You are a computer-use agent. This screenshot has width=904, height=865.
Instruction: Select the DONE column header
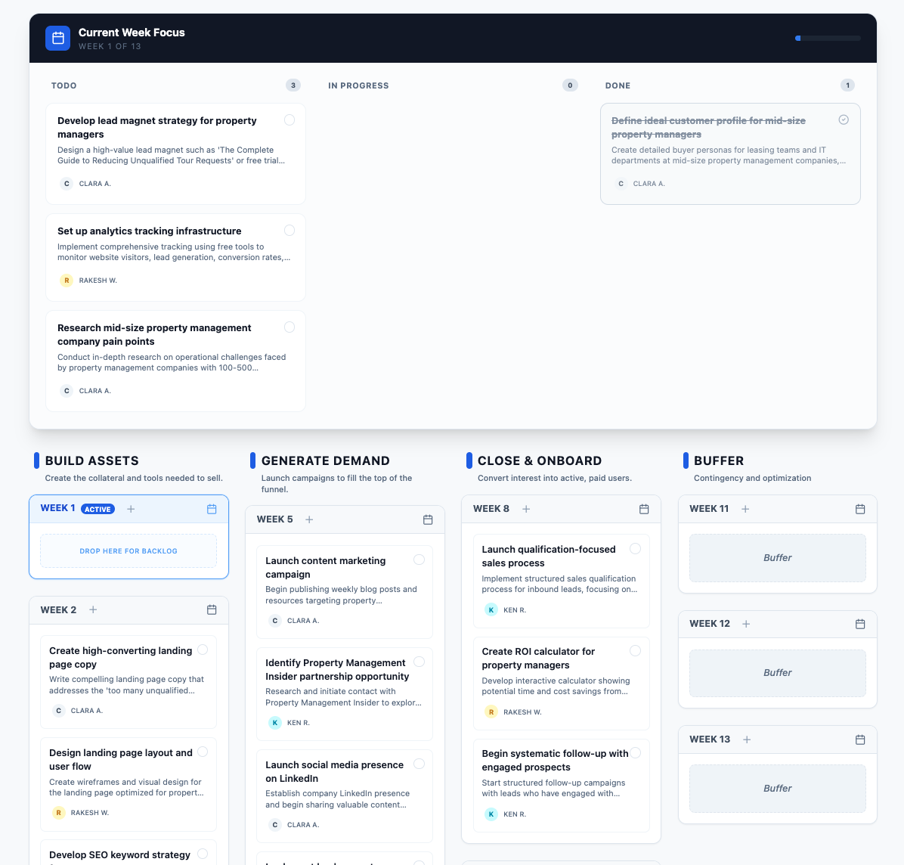tap(618, 85)
